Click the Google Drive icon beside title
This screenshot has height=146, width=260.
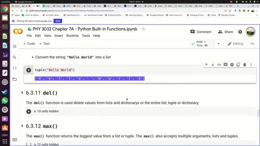click(x=30, y=29)
